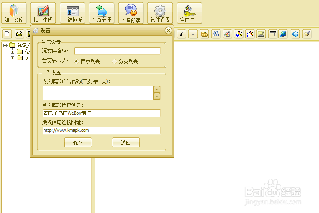
Task: Click the background color palette icon
Action: click(x=250, y=34)
